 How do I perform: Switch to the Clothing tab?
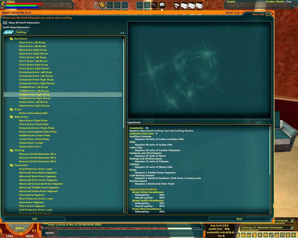(x=21, y=32)
